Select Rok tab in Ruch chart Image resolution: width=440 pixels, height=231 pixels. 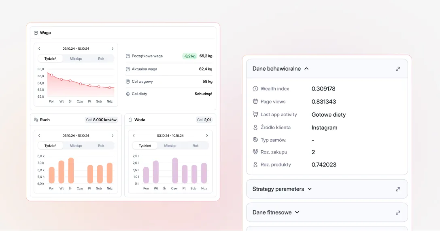click(101, 146)
